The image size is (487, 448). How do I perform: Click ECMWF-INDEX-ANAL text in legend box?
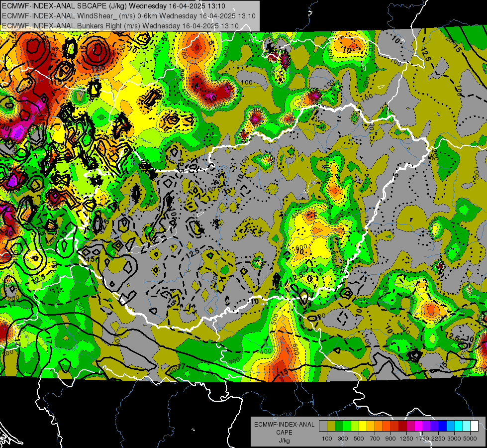(285, 425)
